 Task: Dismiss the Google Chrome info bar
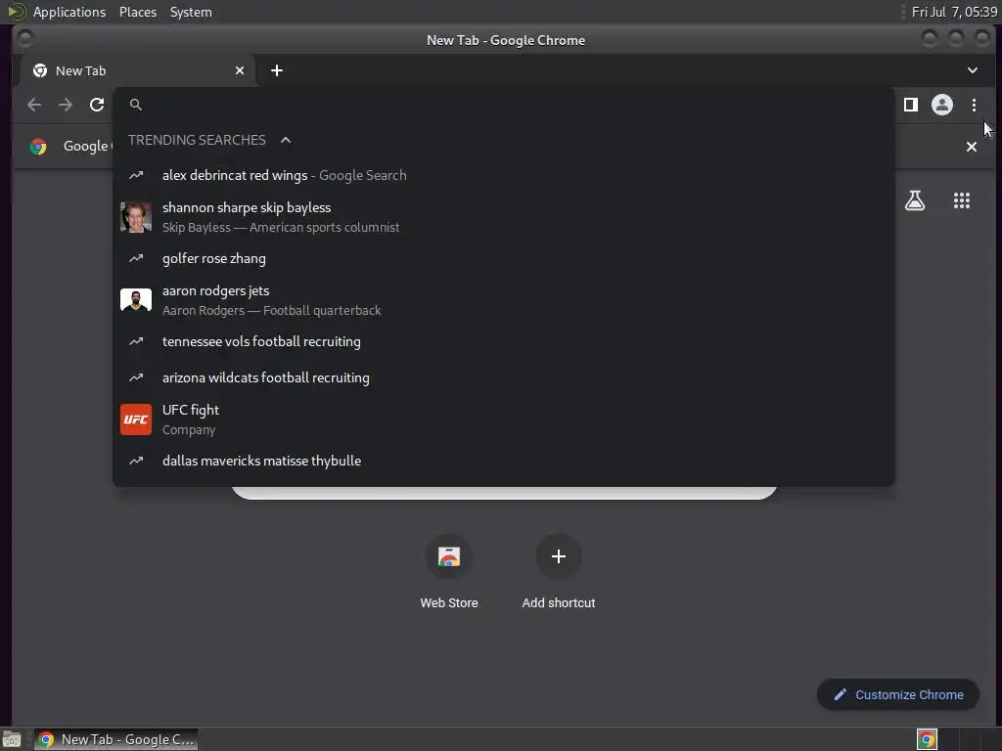972,147
